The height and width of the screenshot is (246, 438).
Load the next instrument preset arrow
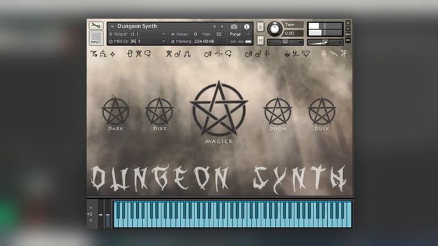[222, 27]
